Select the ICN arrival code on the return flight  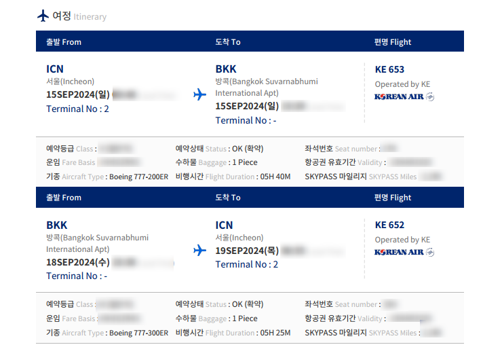(224, 225)
